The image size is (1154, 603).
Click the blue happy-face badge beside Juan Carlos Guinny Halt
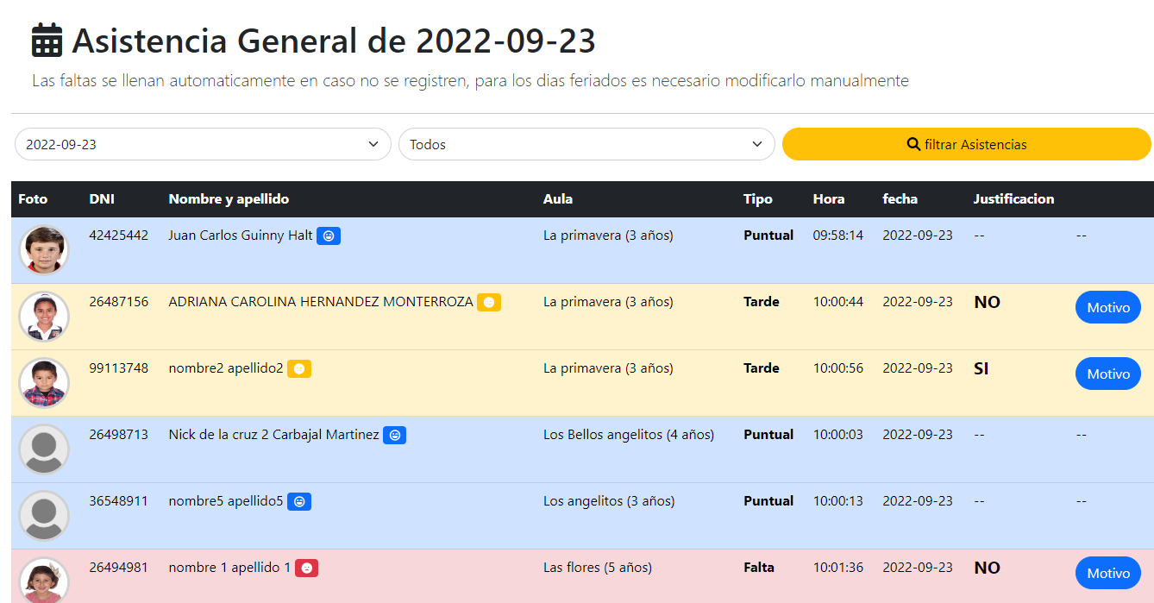pyautogui.click(x=329, y=236)
